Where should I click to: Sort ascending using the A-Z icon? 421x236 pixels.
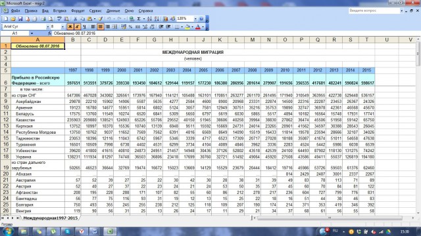(149, 19)
